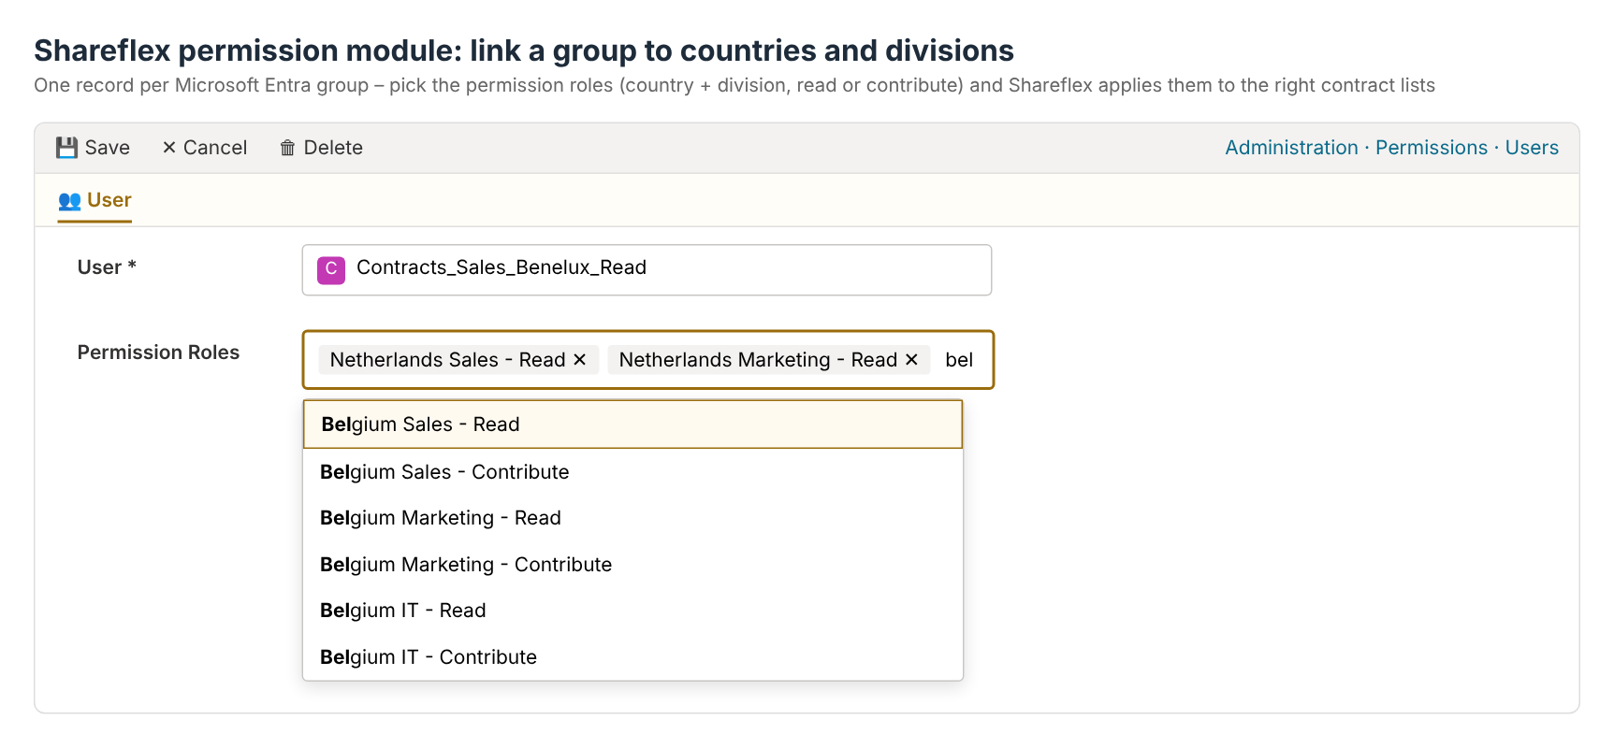Select Belgium Marketing - Contribute option

click(633, 565)
